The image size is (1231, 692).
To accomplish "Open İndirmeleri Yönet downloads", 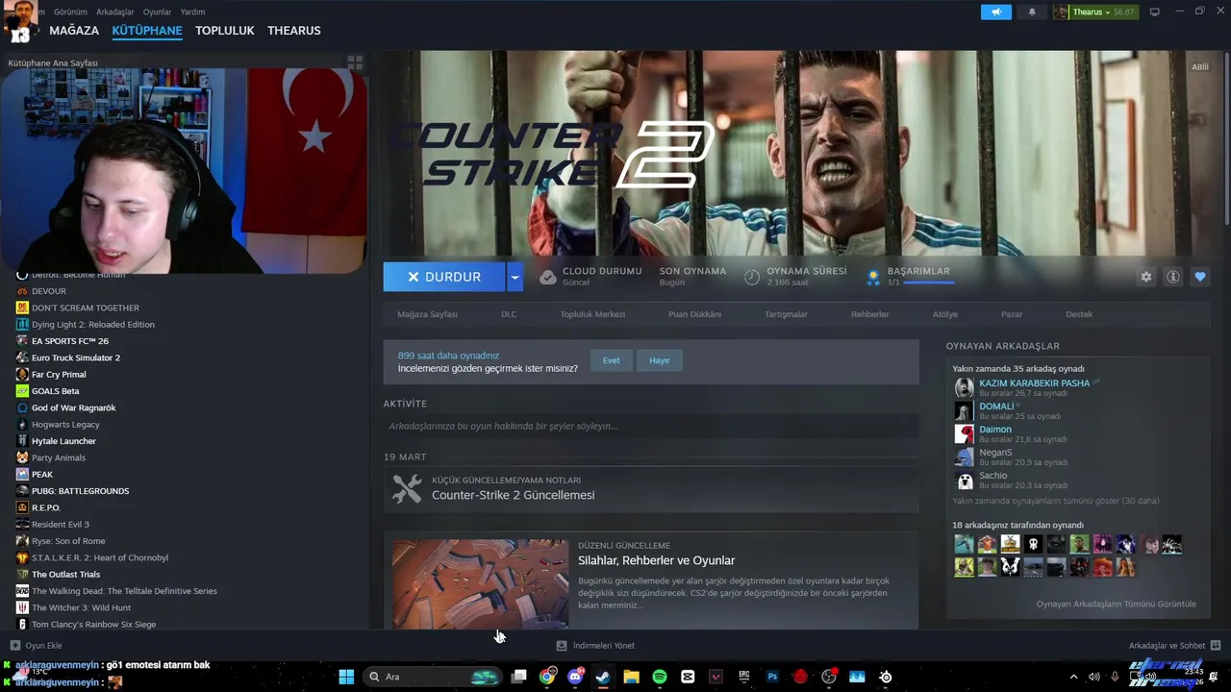I will pos(595,646).
